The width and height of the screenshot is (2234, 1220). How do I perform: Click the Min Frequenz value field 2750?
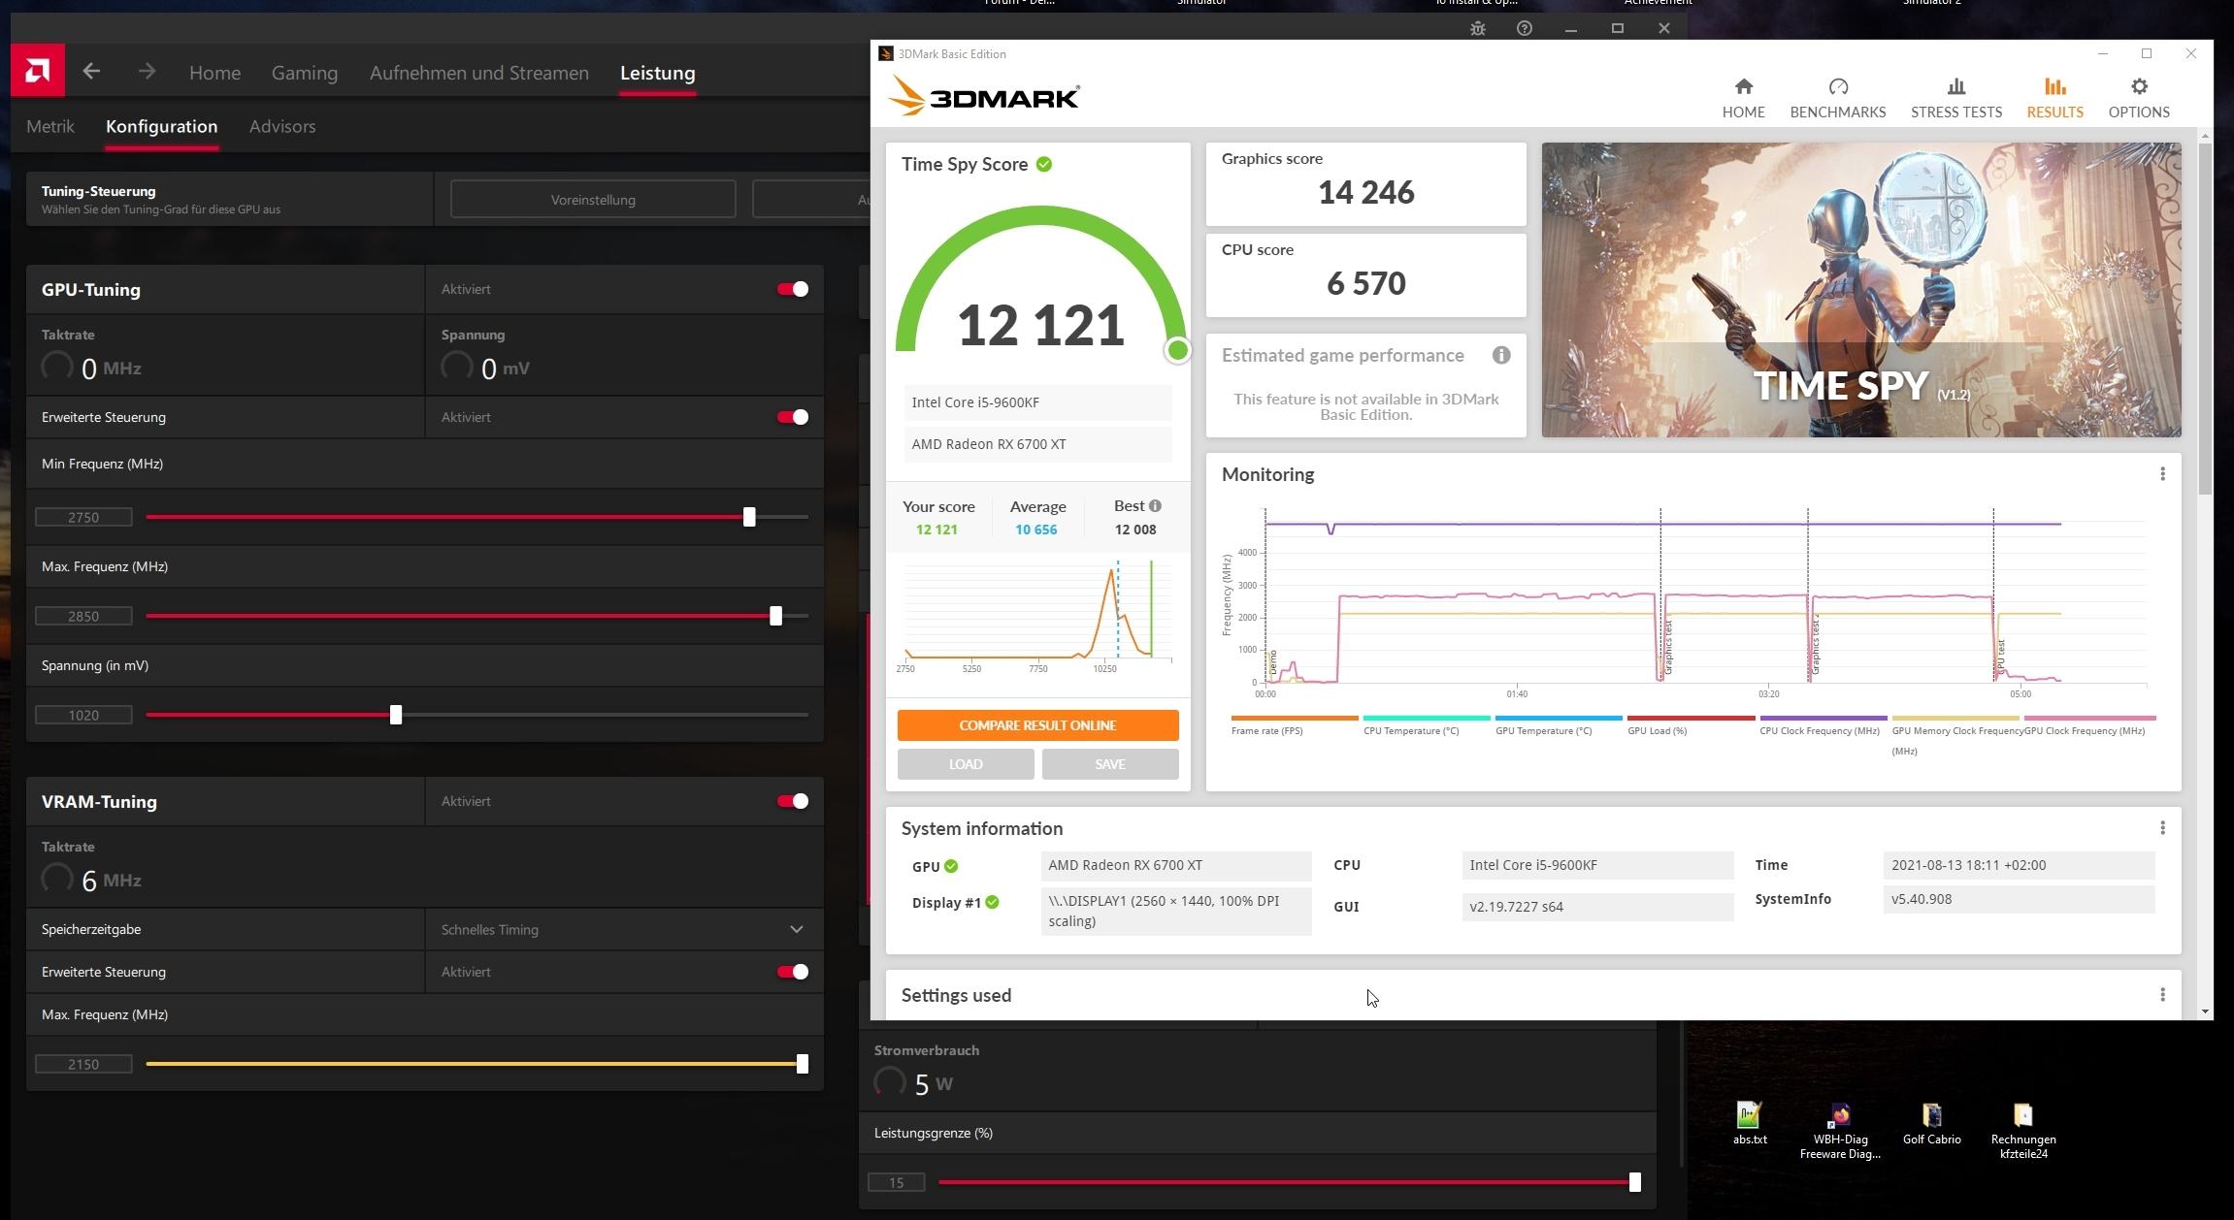point(83,517)
